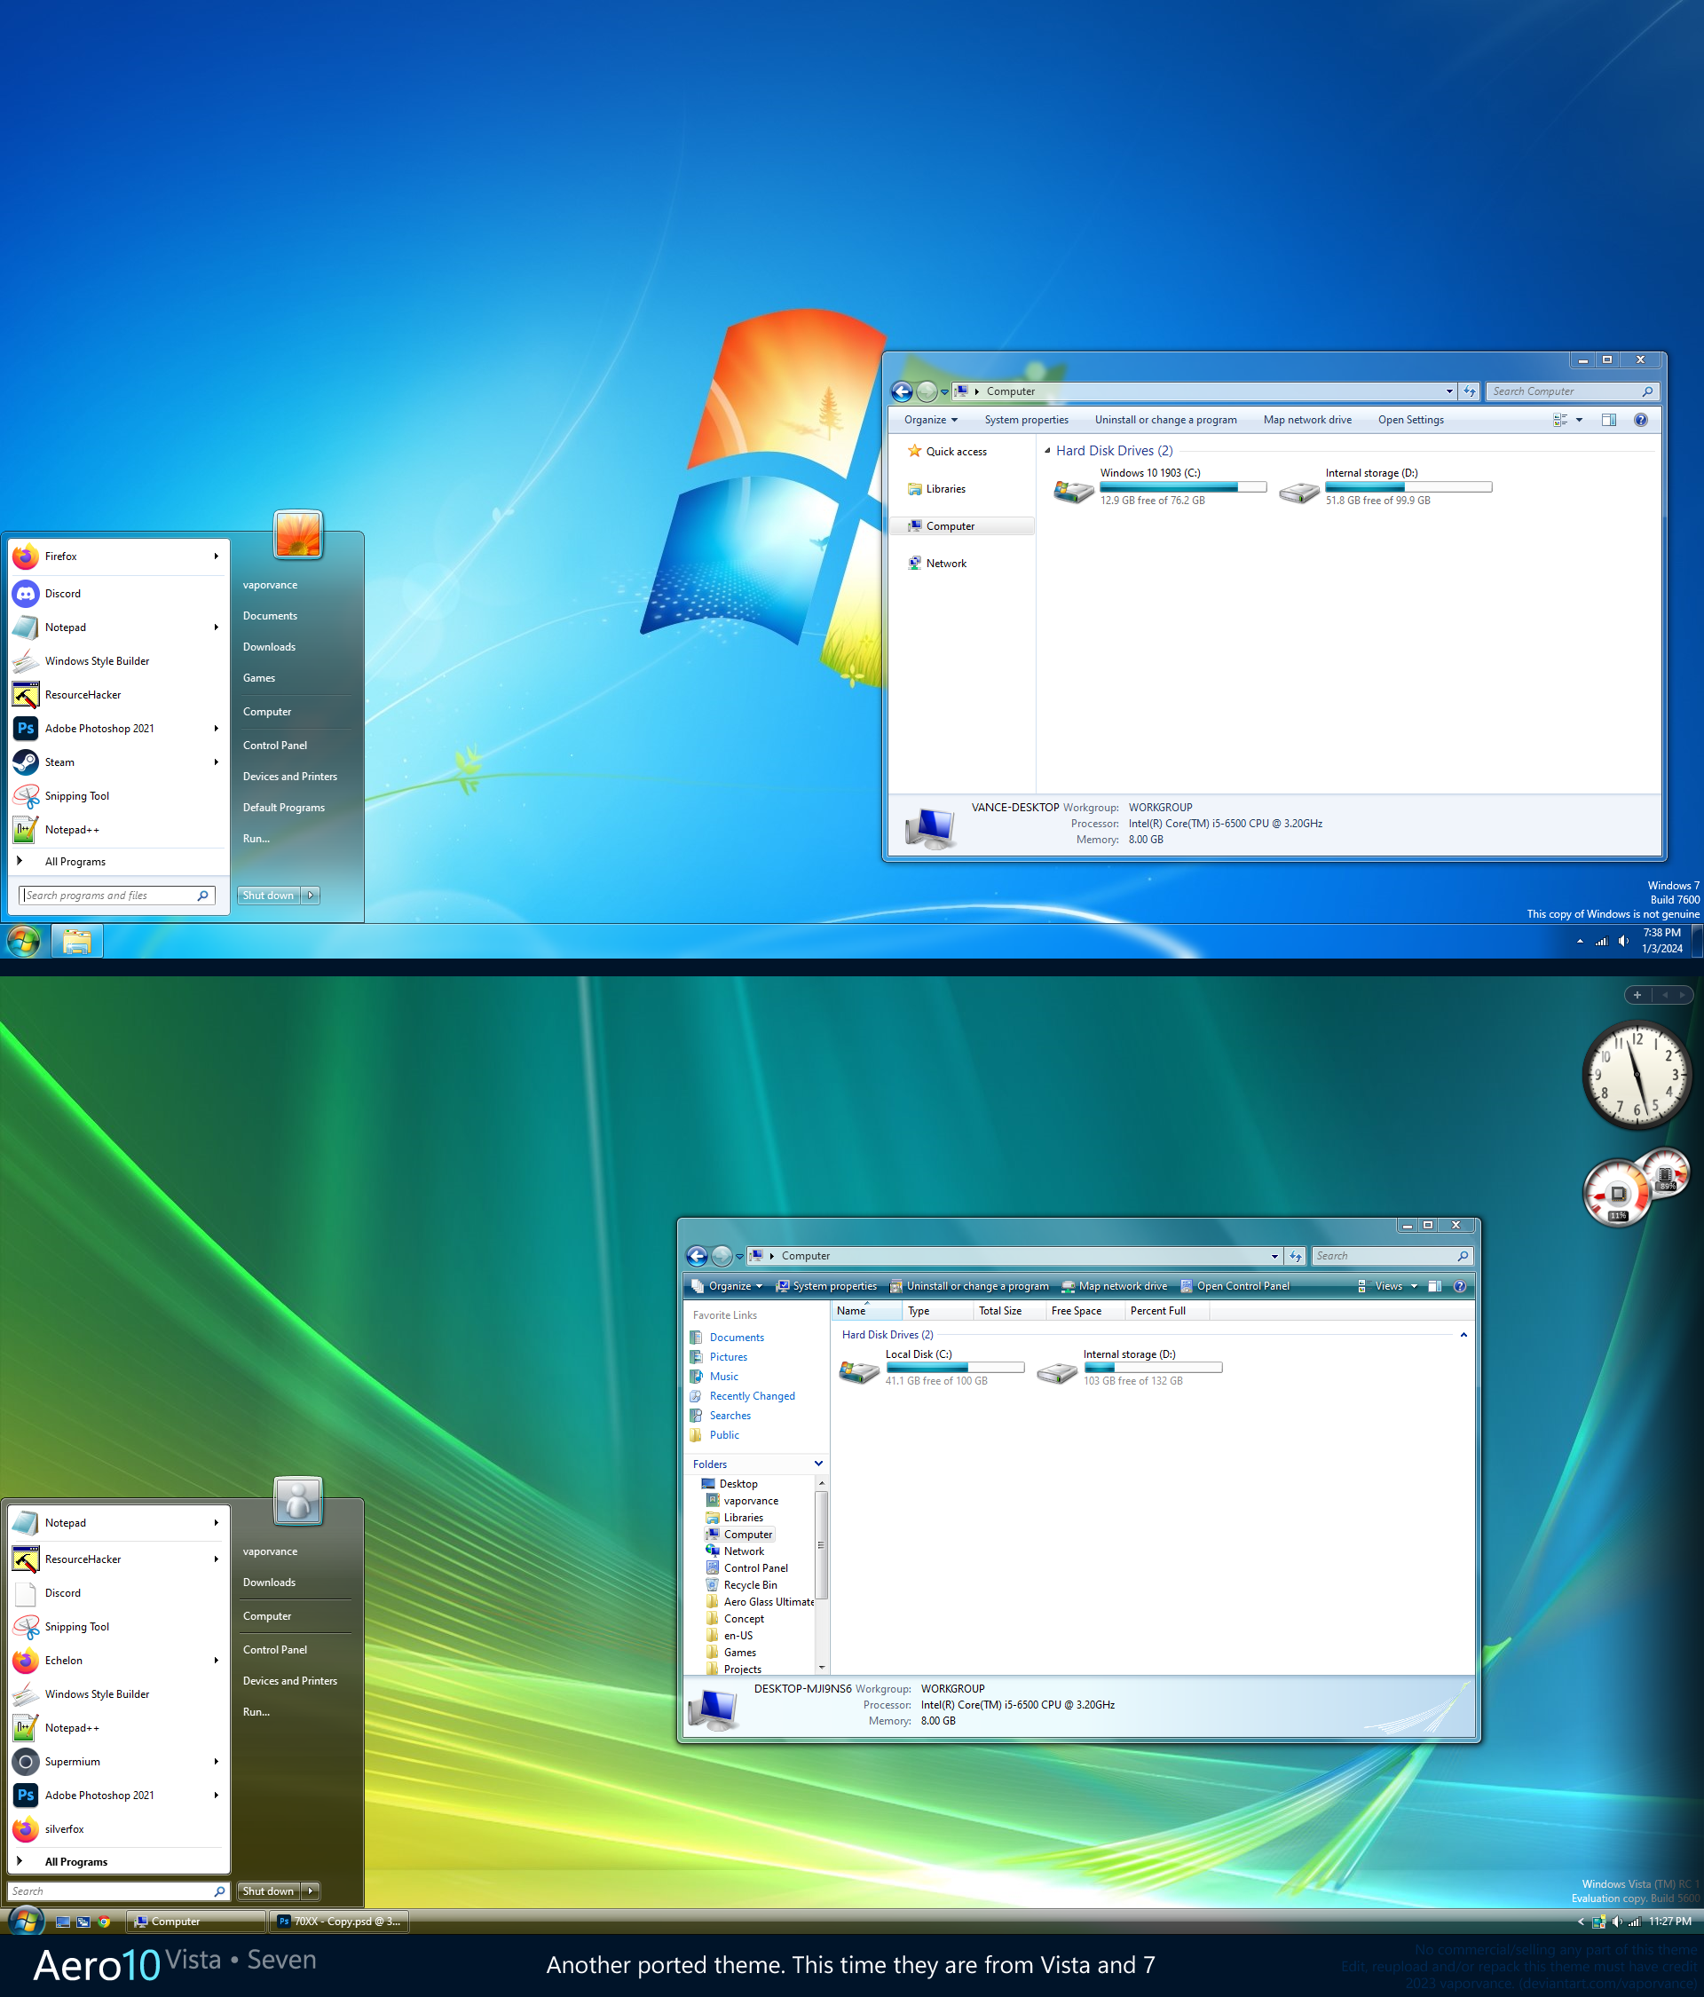This screenshot has height=1997, width=1704.
Task: Click the help icon in Vista Explorer toolbar
Action: click(x=1459, y=1286)
